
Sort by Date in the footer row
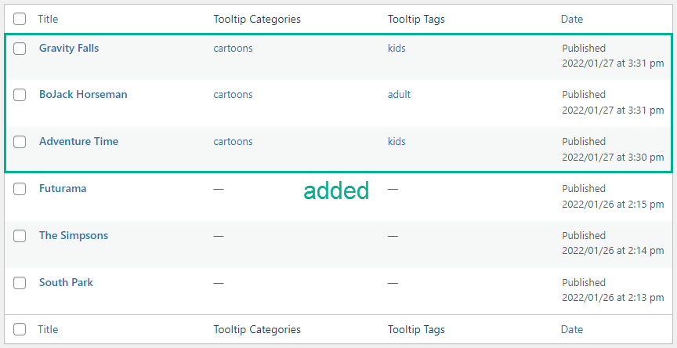(572, 329)
